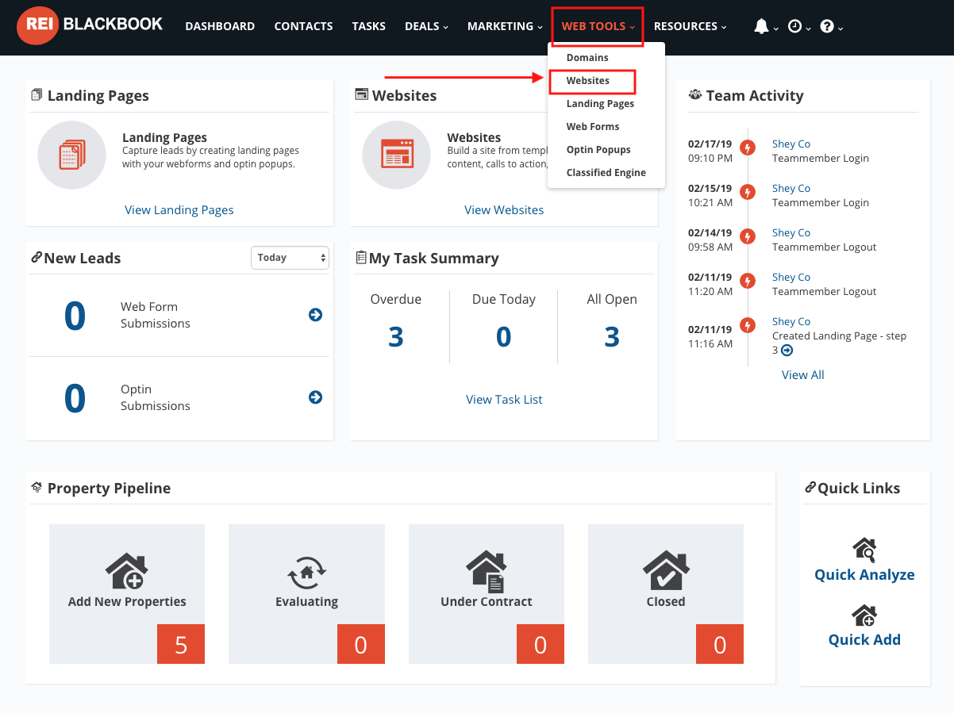Open the New Leads Today dropdown
Viewport: 954px width, 713px height.
coord(290,258)
